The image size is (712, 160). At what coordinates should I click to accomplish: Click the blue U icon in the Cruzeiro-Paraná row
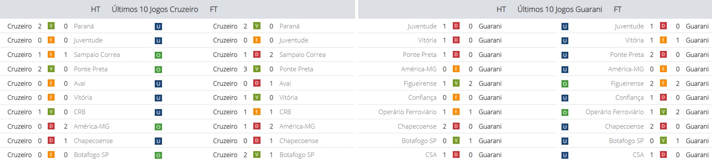pos(158,26)
